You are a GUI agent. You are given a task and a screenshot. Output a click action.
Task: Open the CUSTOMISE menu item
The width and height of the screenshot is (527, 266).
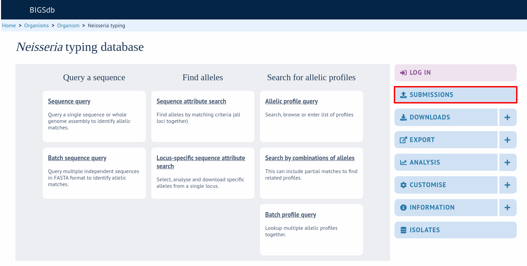[x=446, y=185]
